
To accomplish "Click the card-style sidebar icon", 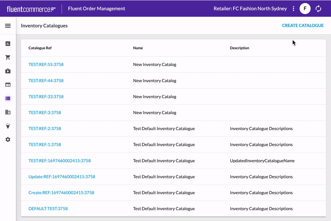I will click(x=8, y=85).
